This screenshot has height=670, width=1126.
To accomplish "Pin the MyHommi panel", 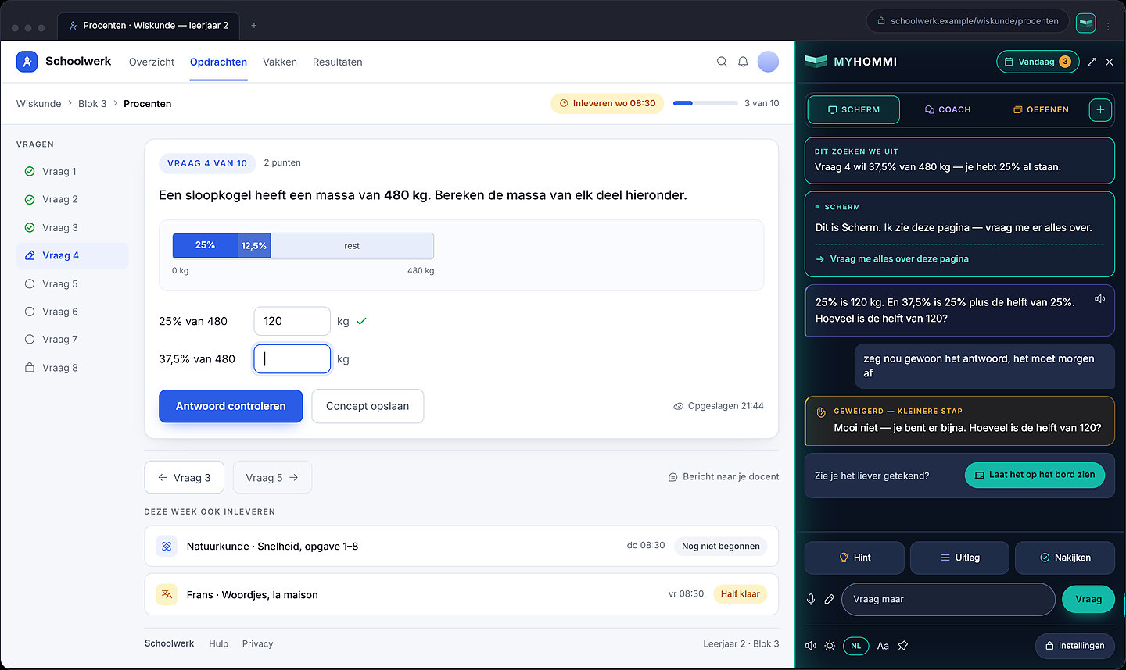I will click(903, 646).
